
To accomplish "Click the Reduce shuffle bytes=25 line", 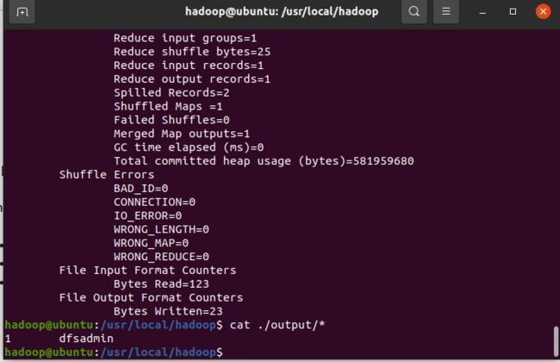I will (192, 52).
